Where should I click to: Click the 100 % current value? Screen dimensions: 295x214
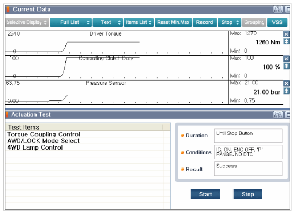click(x=272, y=67)
